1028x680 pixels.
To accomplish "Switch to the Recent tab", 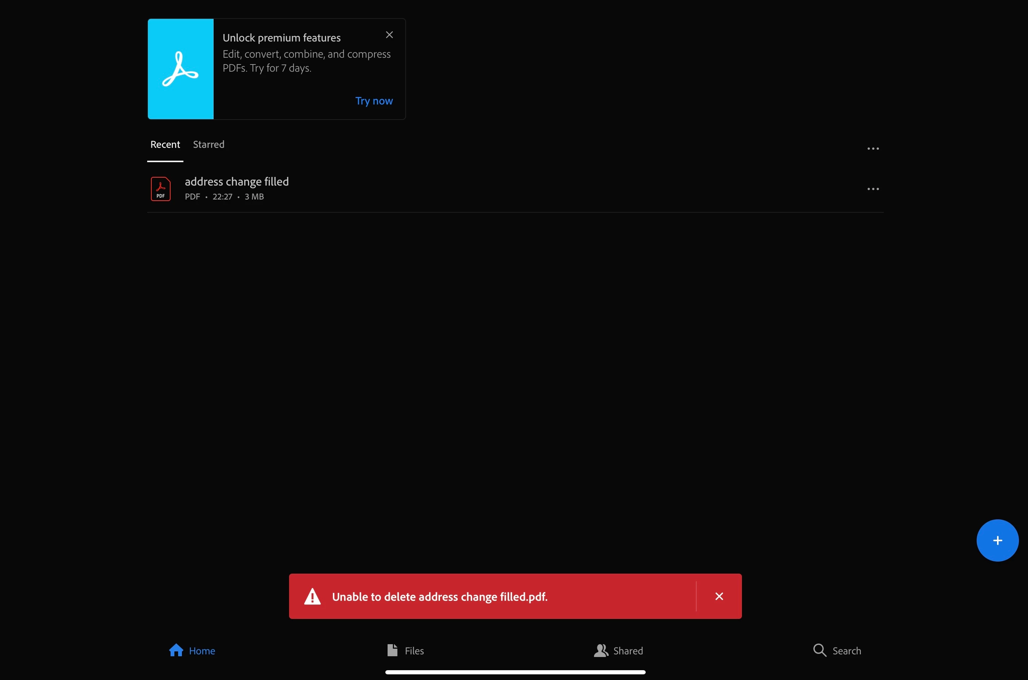I will [x=165, y=144].
